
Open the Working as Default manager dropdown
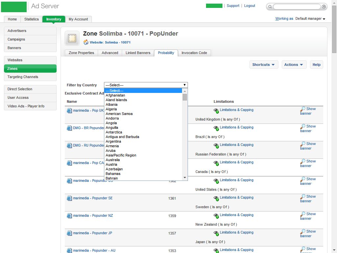click(x=310, y=19)
